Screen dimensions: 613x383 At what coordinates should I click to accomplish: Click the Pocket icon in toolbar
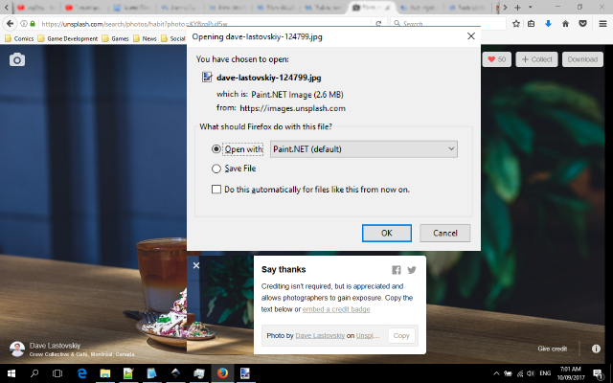click(583, 24)
